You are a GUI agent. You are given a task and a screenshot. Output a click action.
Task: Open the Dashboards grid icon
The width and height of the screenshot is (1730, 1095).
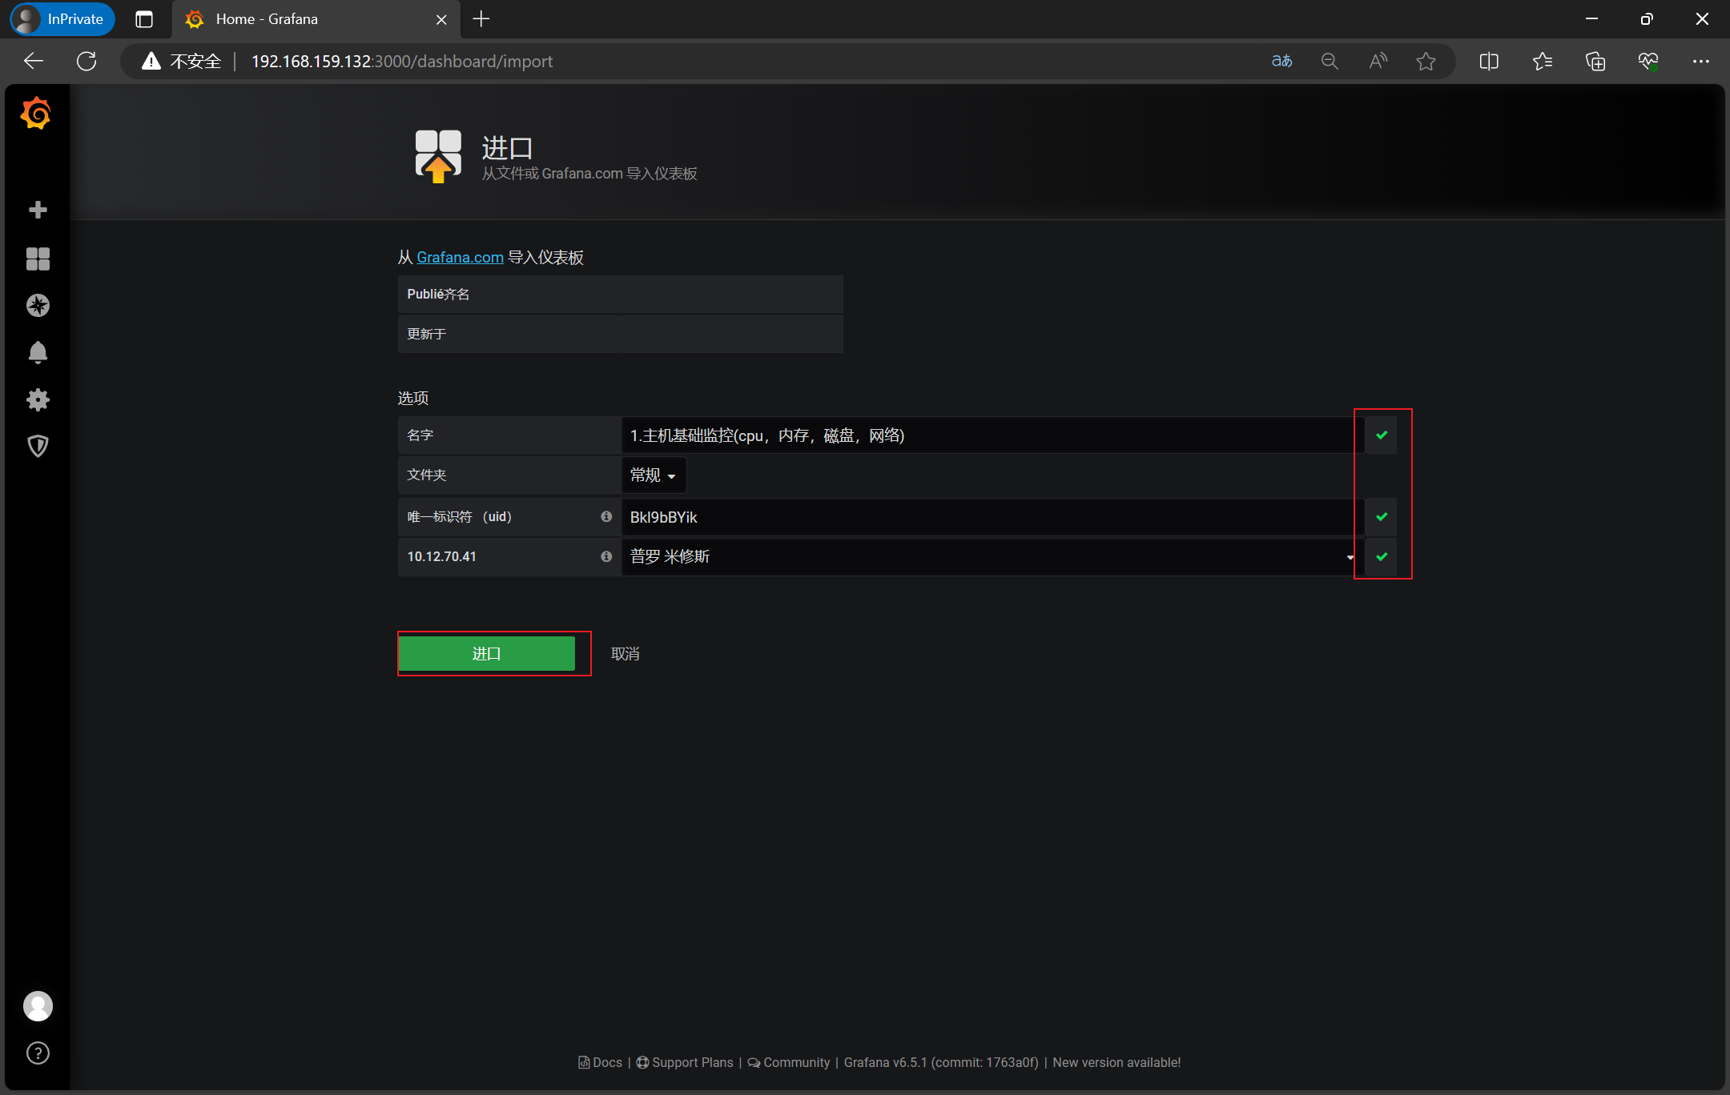(x=38, y=259)
